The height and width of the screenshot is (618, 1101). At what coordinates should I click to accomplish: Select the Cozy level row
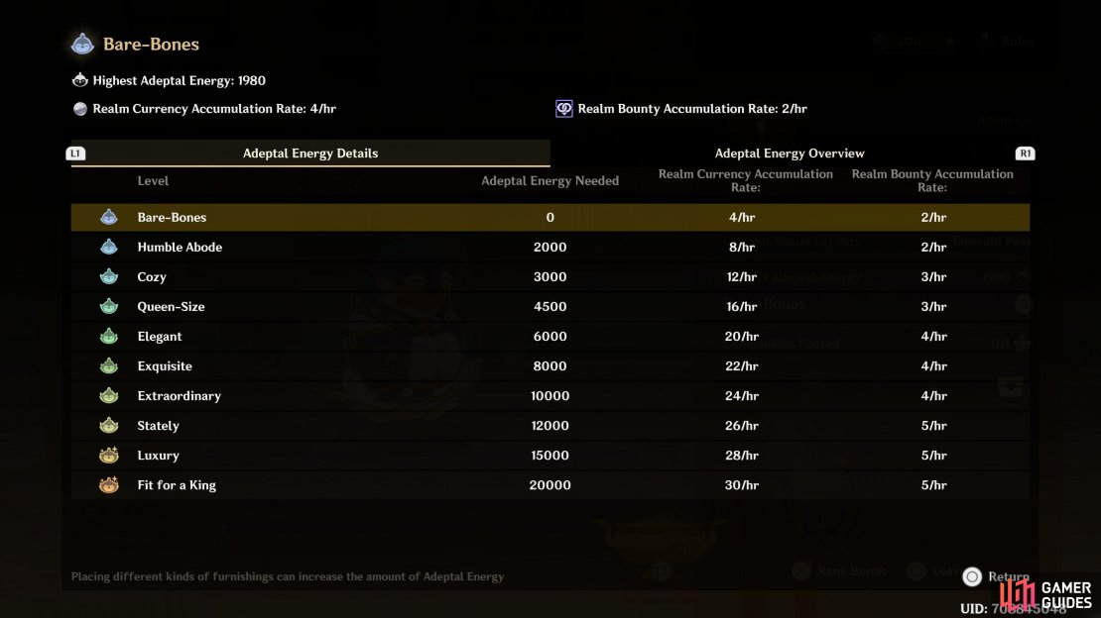click(x=550, y=276)
